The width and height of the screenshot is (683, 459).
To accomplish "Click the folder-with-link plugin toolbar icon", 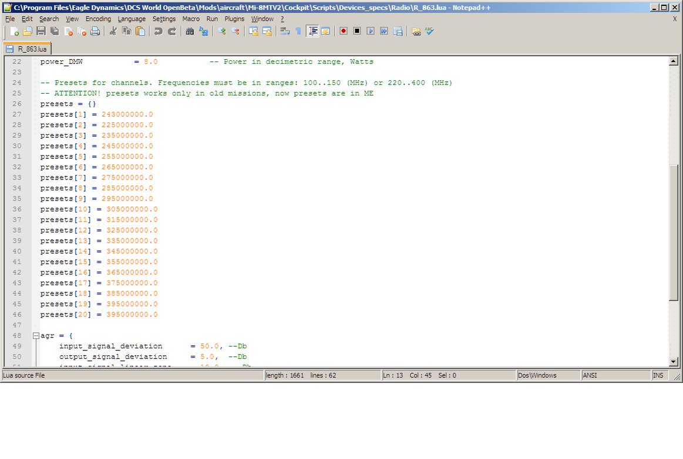I will 416,31.
